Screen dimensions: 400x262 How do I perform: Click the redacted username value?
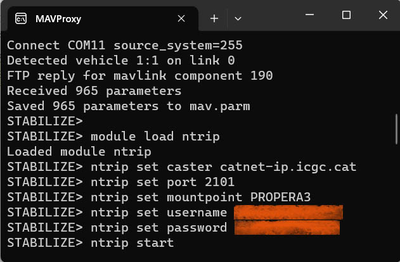(x=288, y=213)
